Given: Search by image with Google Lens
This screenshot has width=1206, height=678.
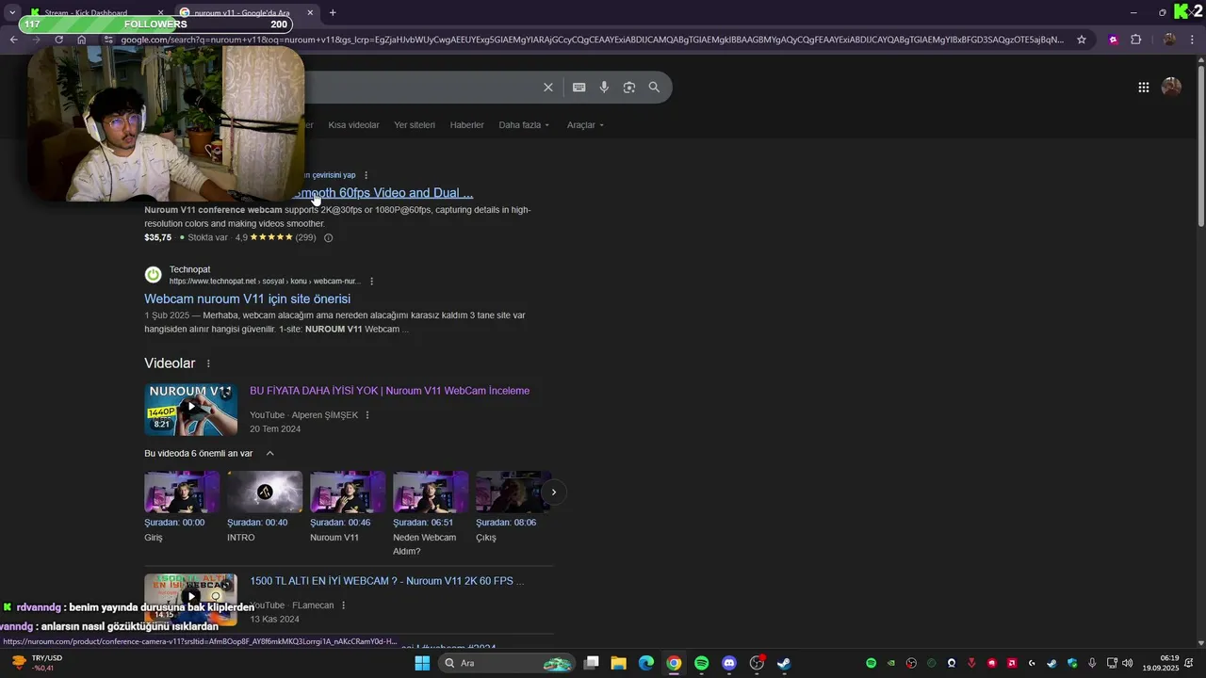Looking at the screenshot, I should pyautogui.click(x=628, y=88).
